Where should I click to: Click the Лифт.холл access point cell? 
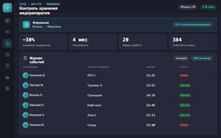click(94, 105)
